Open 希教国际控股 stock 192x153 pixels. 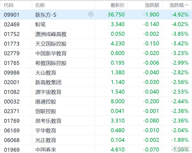click(x=51, y=63)
